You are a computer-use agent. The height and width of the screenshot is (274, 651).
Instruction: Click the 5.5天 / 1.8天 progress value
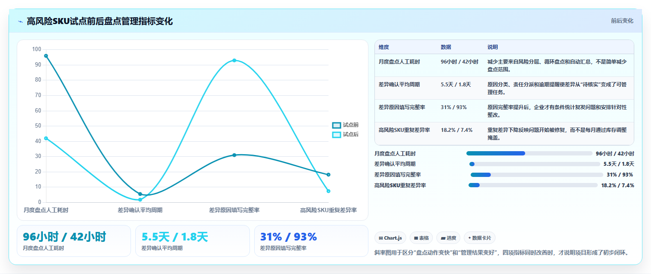point(619,164)
